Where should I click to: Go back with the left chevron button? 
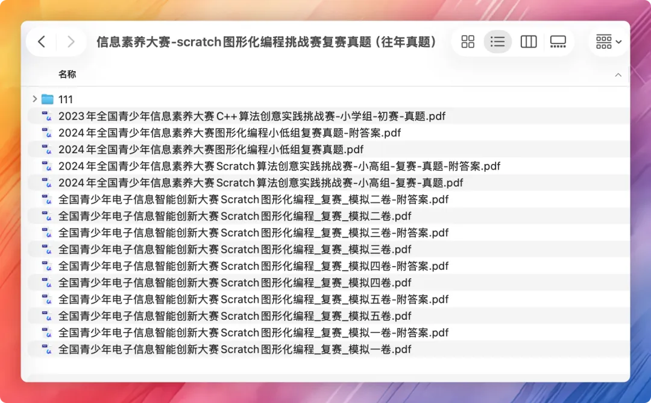click(42, 42)
